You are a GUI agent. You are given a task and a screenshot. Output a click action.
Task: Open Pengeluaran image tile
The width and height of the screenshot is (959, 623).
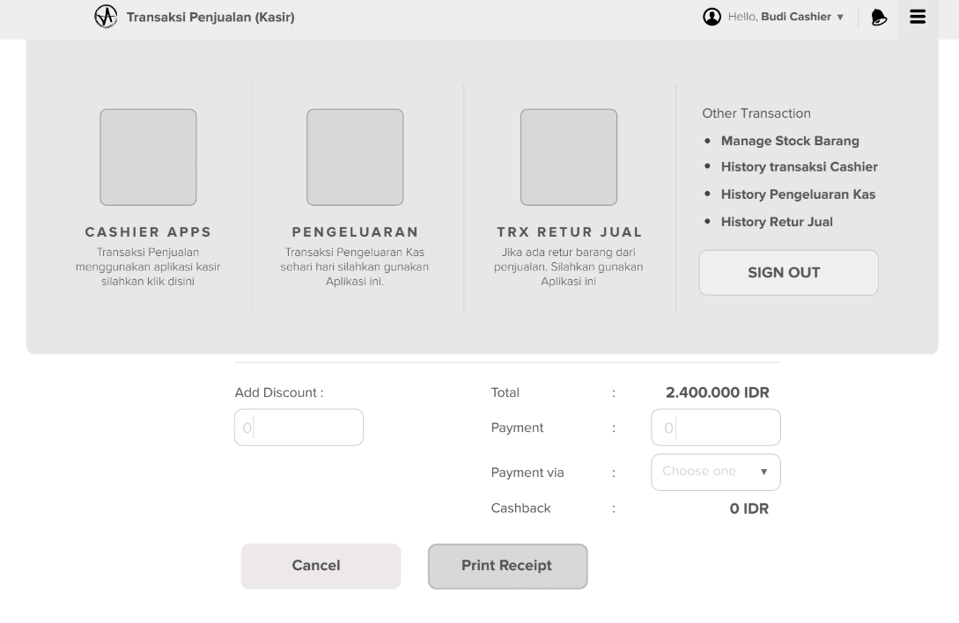tap(355, 158)
